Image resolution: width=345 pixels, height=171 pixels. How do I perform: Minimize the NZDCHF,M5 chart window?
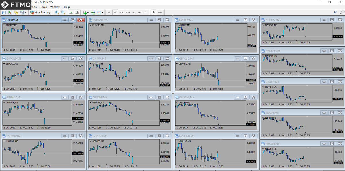324,51
